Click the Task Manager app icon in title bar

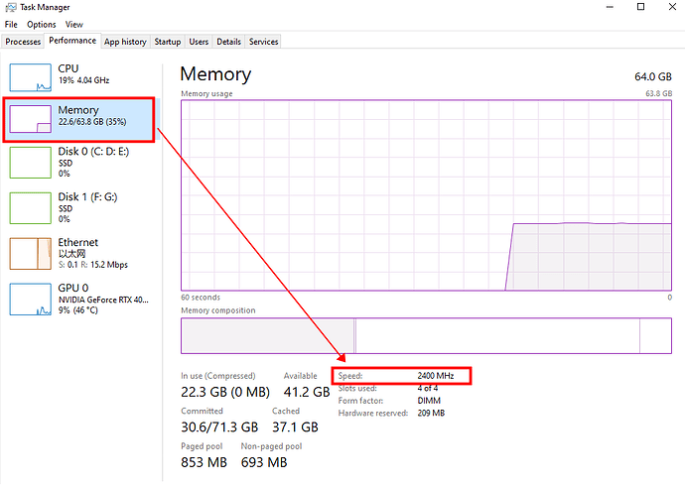pos(9,7)
